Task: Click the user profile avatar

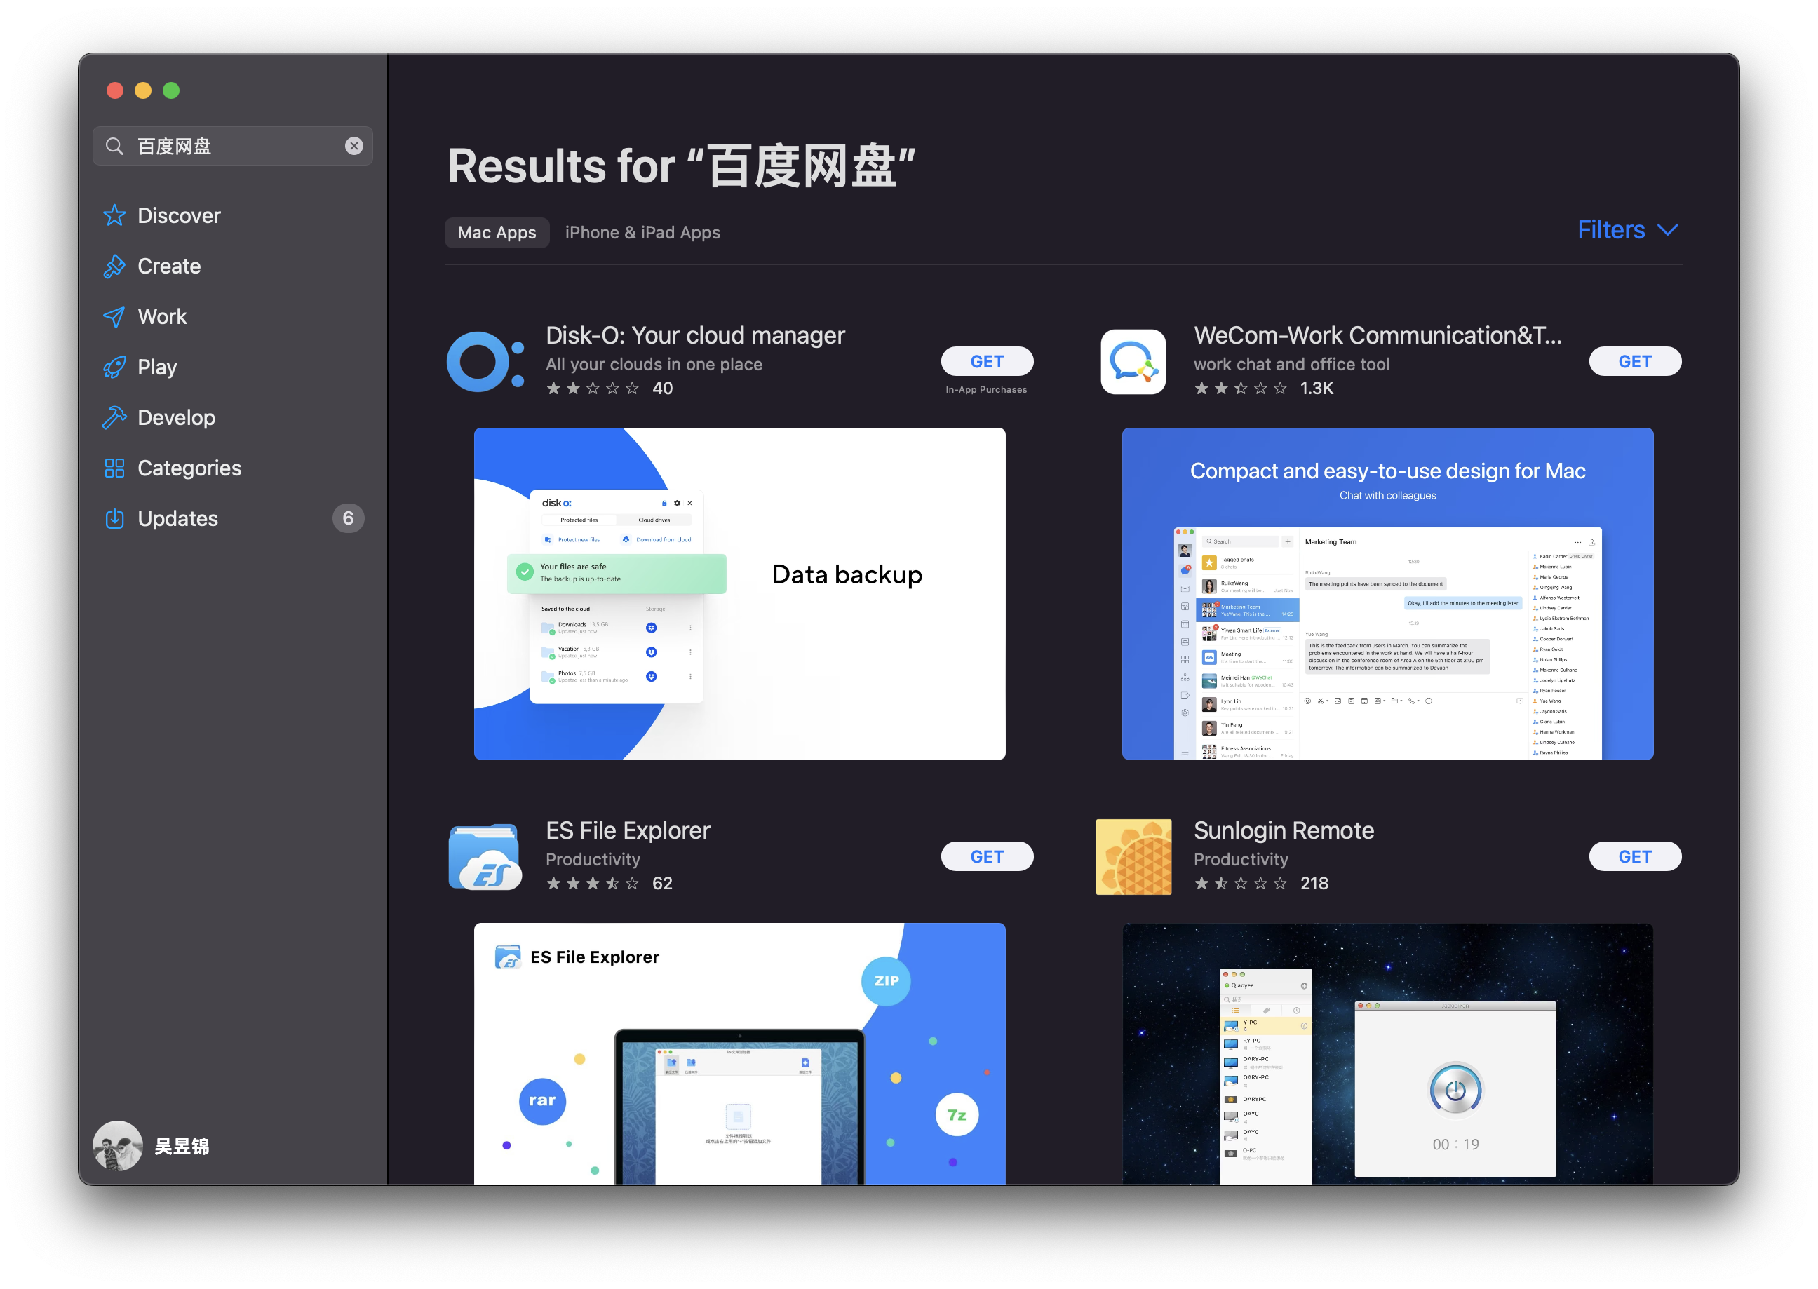Action: pyautogui.click(x=118, y=1145)
